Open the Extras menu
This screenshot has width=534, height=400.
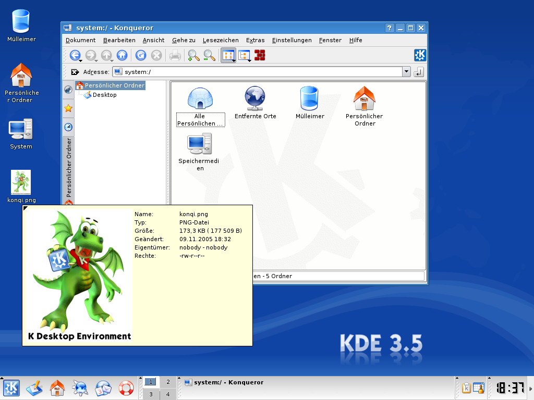point(255,40)
